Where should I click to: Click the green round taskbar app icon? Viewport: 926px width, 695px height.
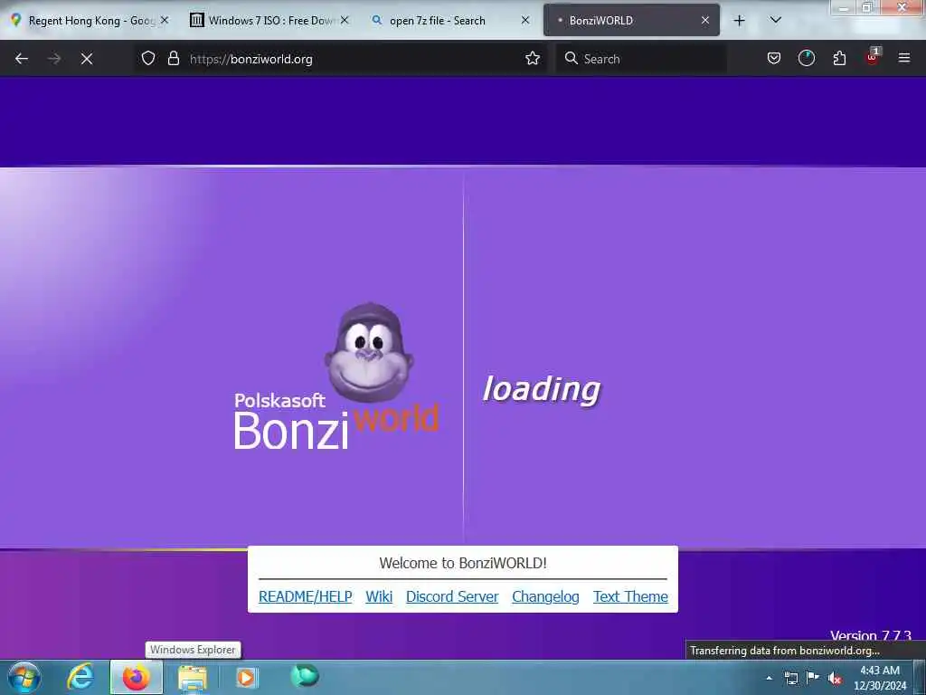[x=305, y=676]
